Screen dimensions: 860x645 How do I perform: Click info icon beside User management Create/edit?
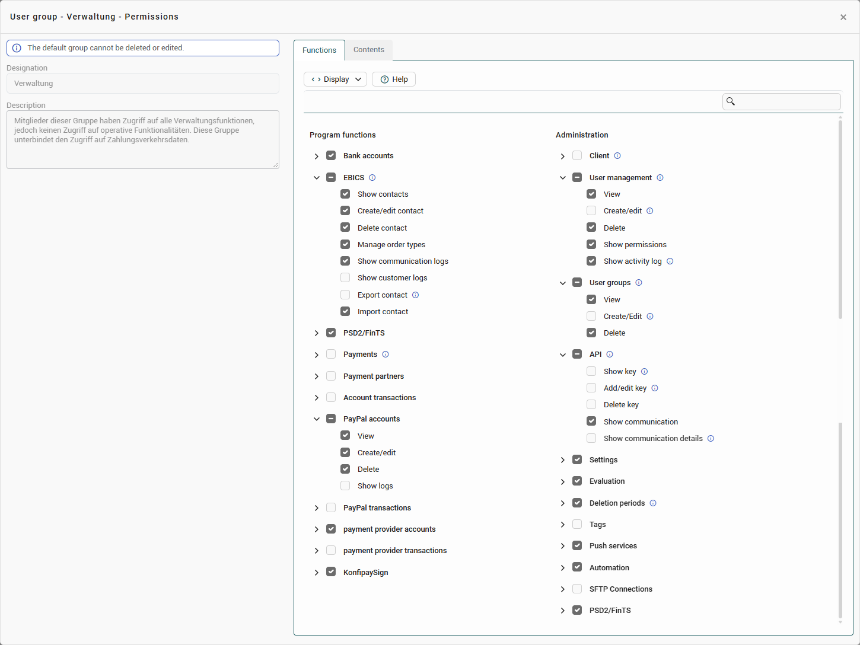coord(650,211)
